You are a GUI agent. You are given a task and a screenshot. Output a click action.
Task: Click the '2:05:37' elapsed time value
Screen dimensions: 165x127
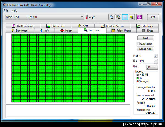click(151, 113)
